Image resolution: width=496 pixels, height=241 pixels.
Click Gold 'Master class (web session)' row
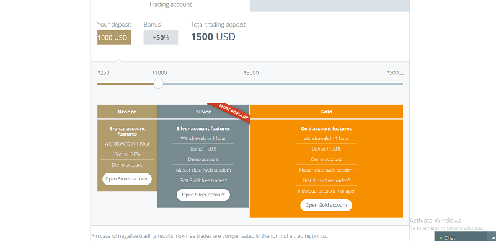[x=326, y=170]
